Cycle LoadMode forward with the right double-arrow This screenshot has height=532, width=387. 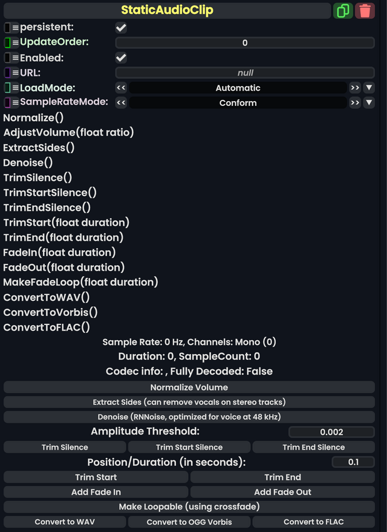(x=356, y=88)
